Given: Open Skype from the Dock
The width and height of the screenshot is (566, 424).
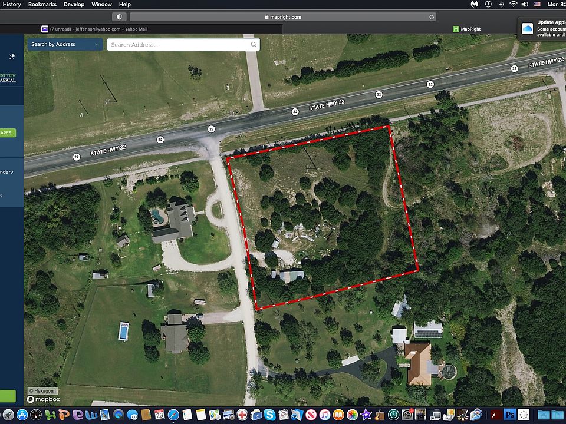Looking at the screenshot, I should point(269,415).
